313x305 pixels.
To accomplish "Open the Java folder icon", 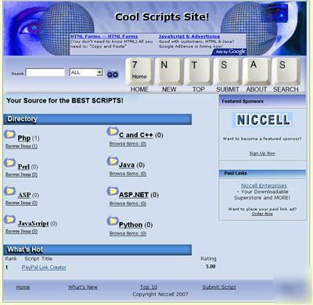I will point(113,161).
